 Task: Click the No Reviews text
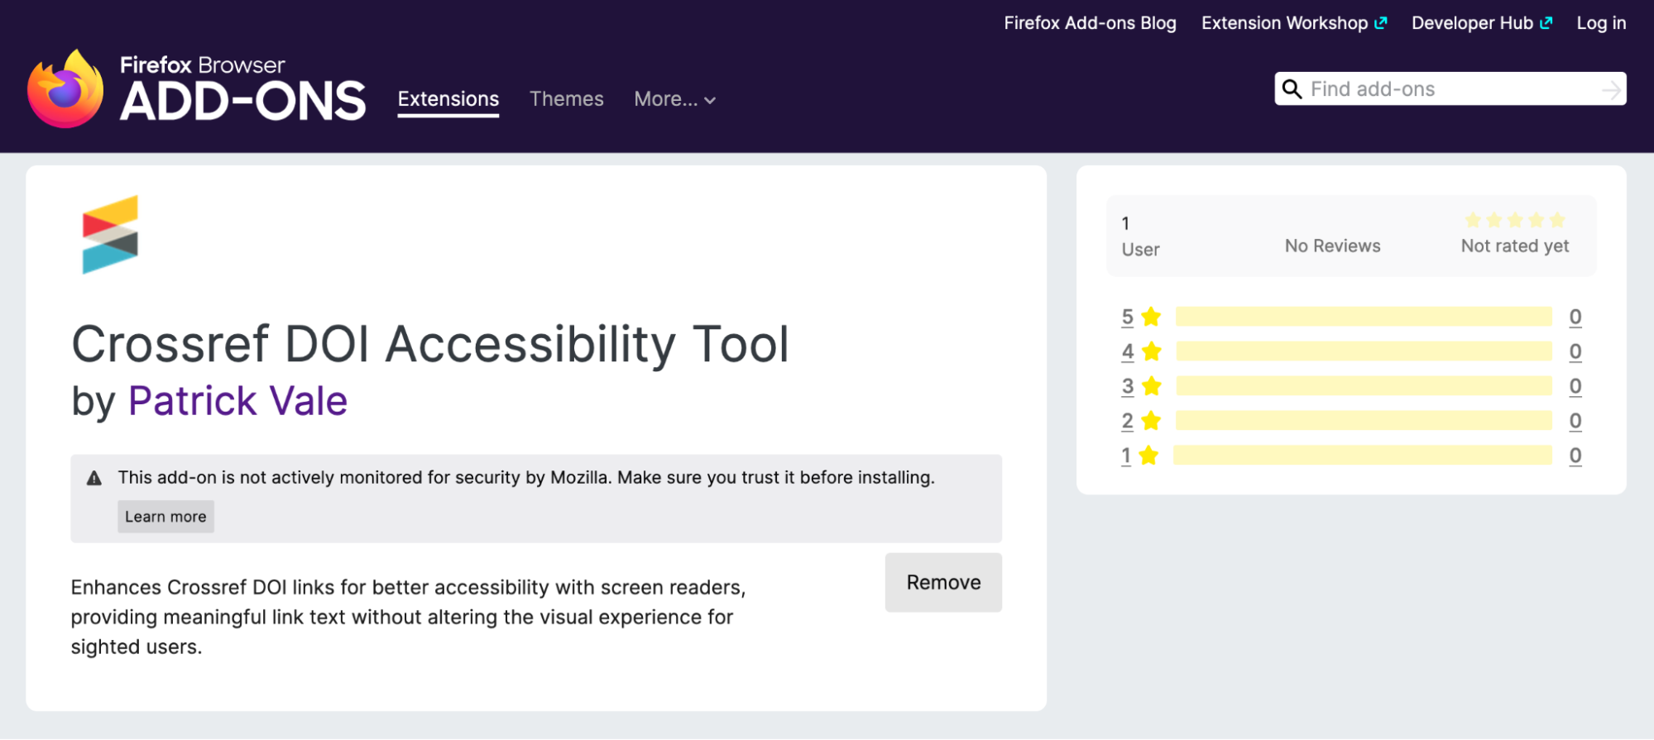(1332, 246)
